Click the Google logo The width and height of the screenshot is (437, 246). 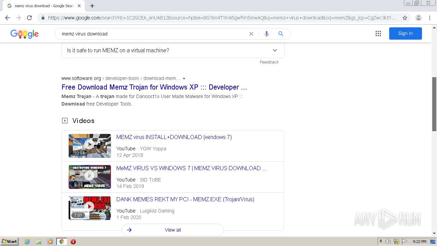pyautogui.click(x=25, y=34)
